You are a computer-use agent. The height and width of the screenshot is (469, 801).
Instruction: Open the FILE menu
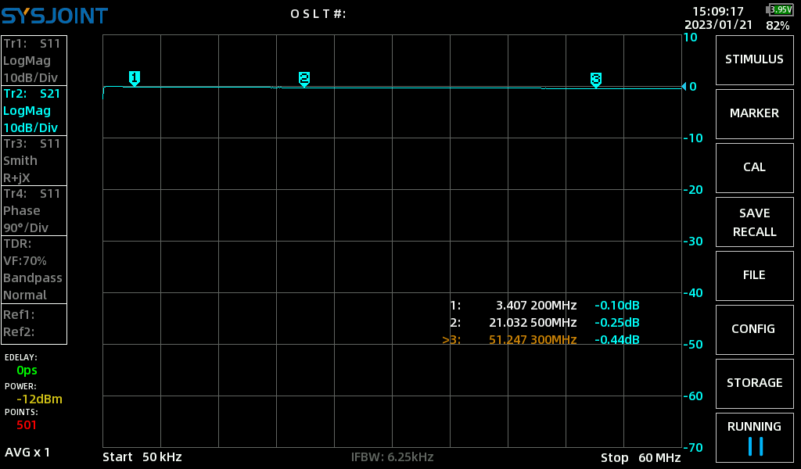(x=755, y=276)
